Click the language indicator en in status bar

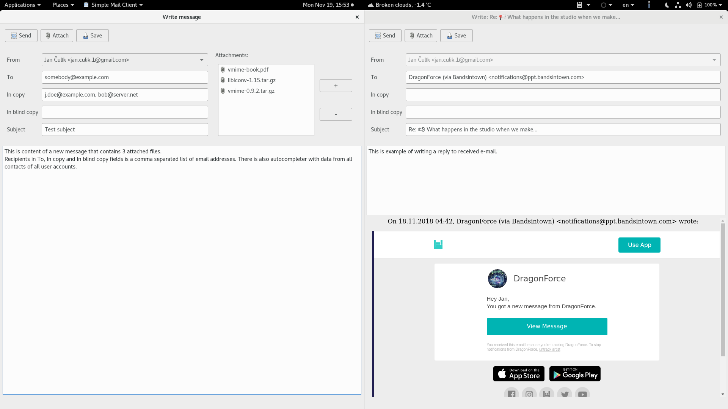click(626, 5)
